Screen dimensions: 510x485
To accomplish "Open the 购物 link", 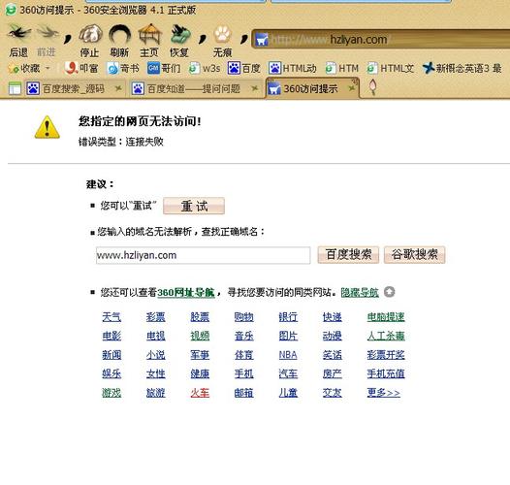I will (244, 317).
